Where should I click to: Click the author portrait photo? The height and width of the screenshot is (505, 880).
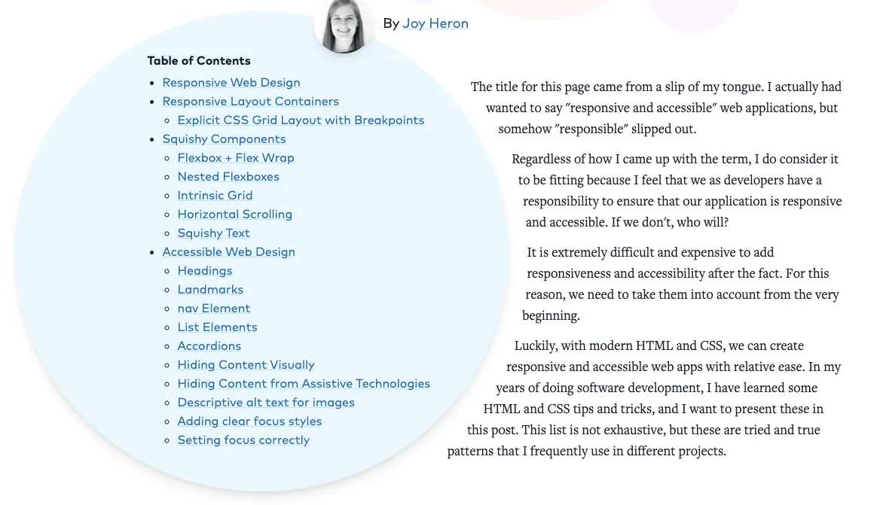343,26
